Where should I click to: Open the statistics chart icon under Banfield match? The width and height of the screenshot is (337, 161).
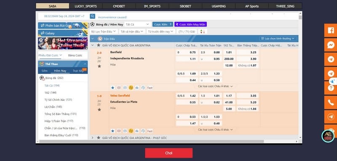pyautogui.click(x=137, y=88)
